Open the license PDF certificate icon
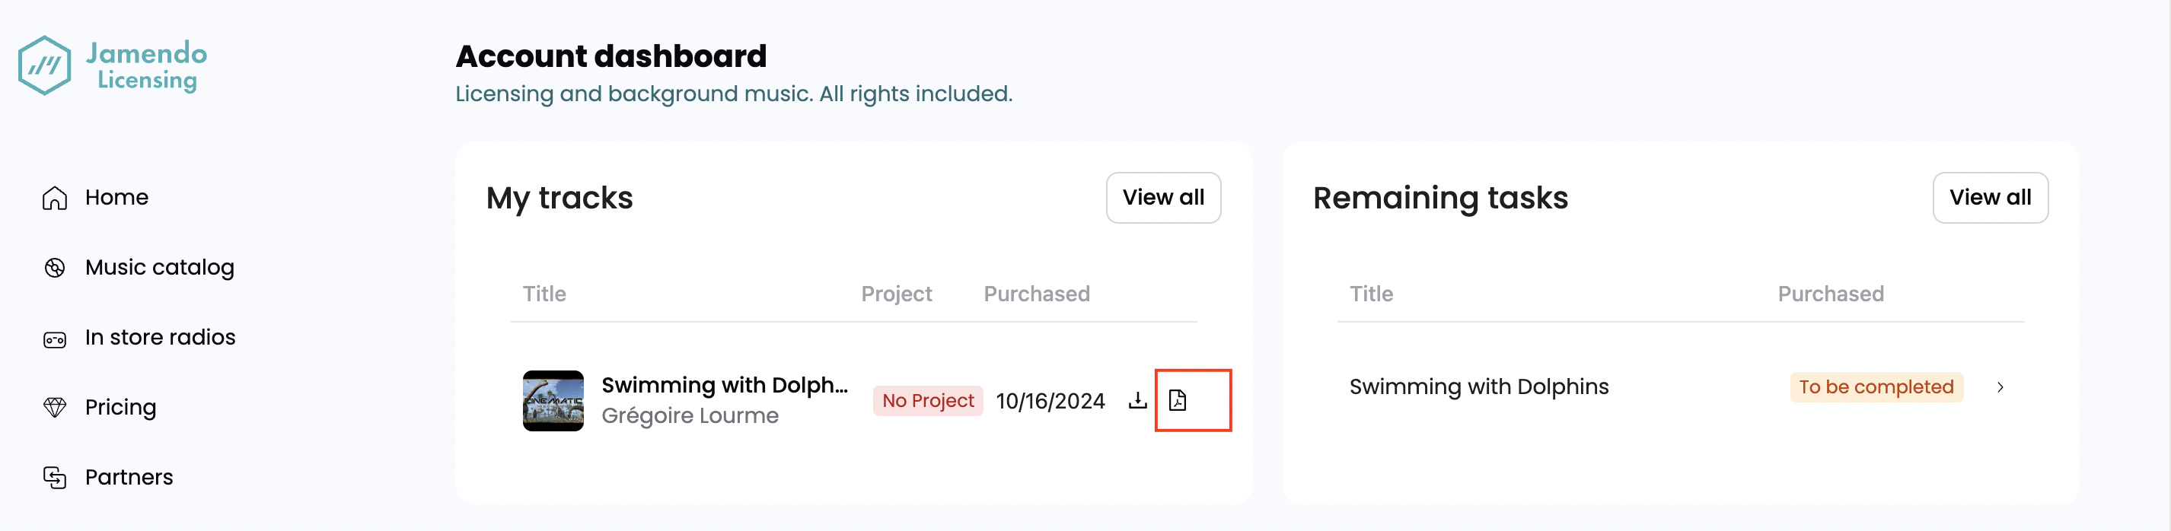This screenshot has width=2171, height=531. click(1178, 400)
